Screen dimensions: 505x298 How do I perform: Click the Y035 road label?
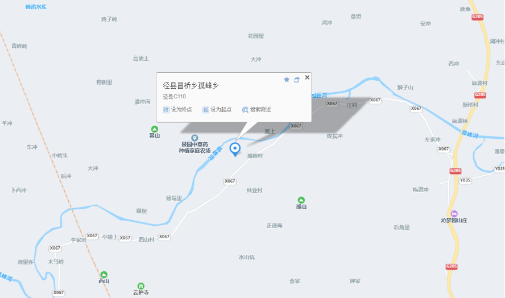(x=465, y=180)
